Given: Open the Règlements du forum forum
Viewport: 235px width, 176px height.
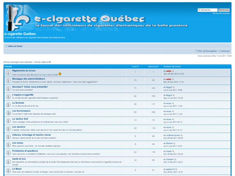Looking at the screenshot, I should [x=24, y=70].
